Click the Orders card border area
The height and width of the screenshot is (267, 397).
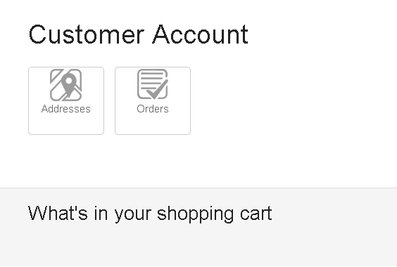coord(153,101)
